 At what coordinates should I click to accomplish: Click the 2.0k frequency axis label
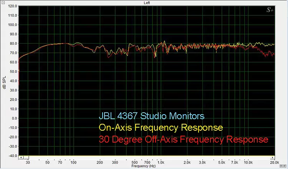pos(187,162)
